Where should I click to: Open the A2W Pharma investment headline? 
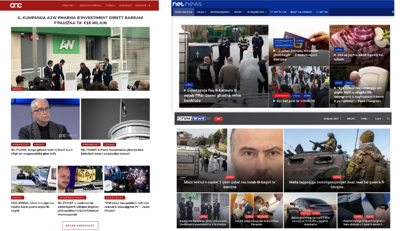tap(80, 20)
